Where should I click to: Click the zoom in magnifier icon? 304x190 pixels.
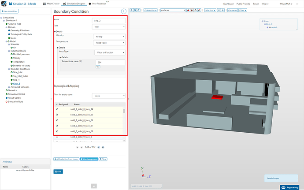click(x=132, y=10)
